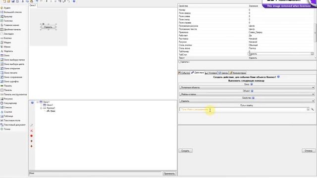Screen dimensions: 317x178
Task: Click the Создать button
Action: [185, 151]
